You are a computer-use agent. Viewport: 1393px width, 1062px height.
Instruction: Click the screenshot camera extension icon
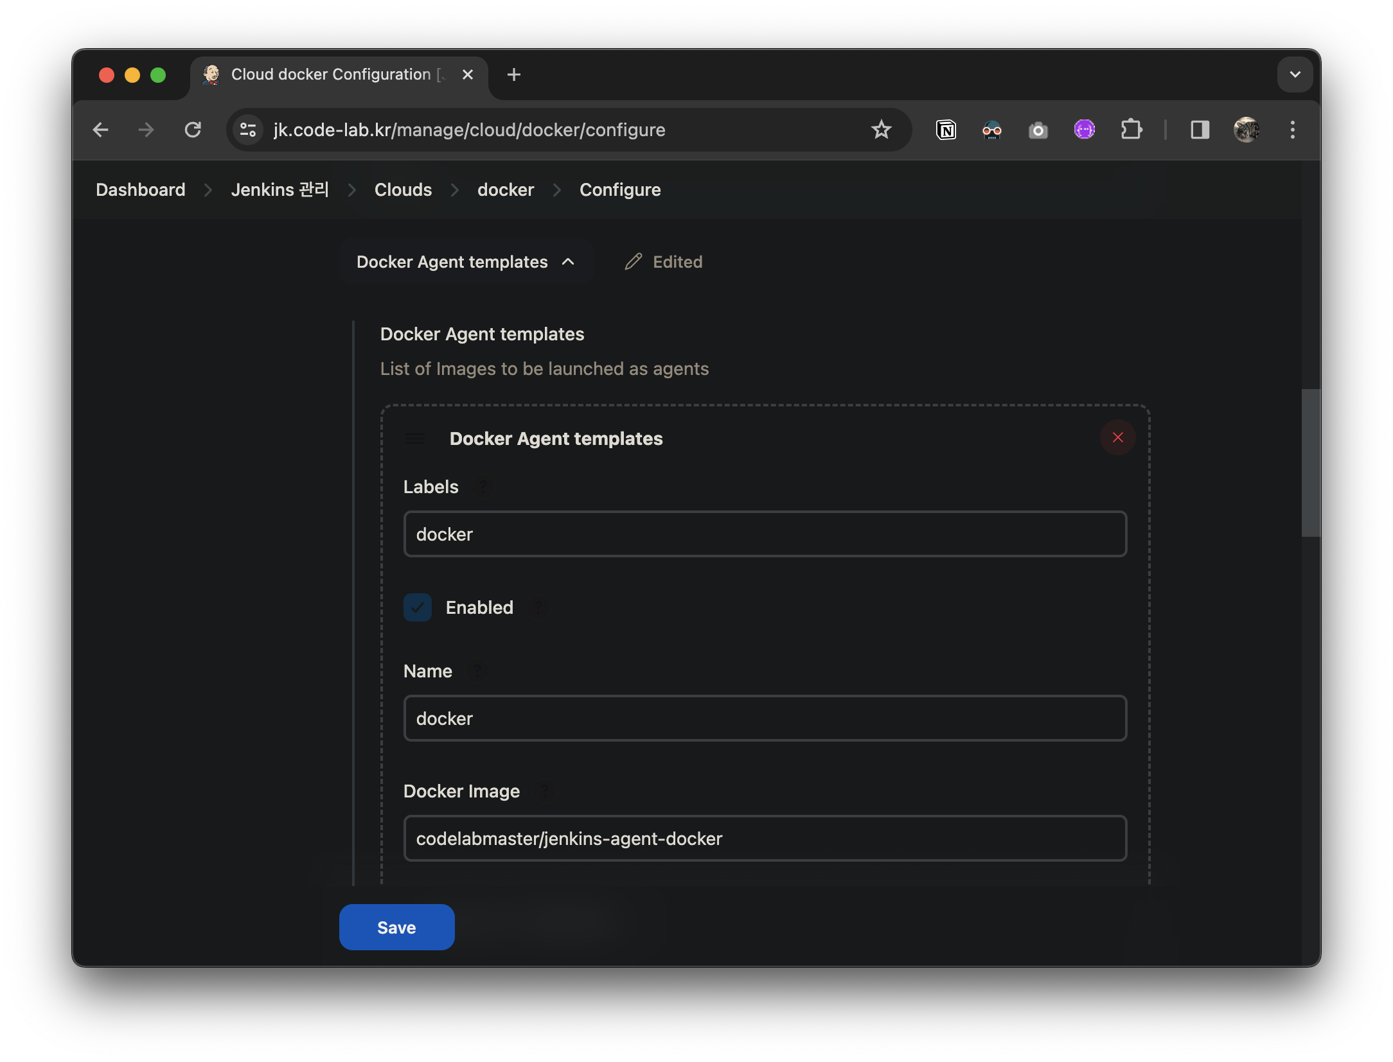1038,130
